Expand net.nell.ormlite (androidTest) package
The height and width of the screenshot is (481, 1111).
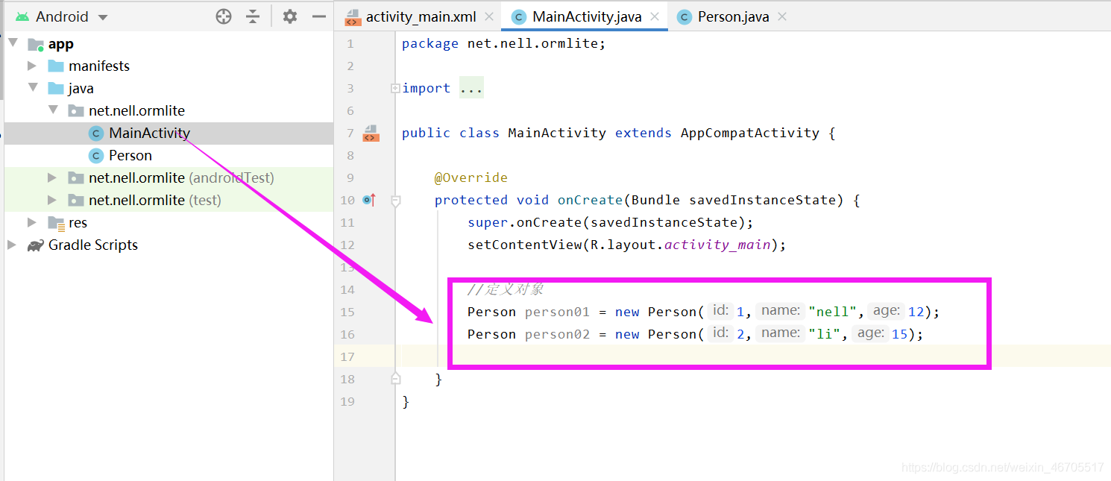coord(52,177)
